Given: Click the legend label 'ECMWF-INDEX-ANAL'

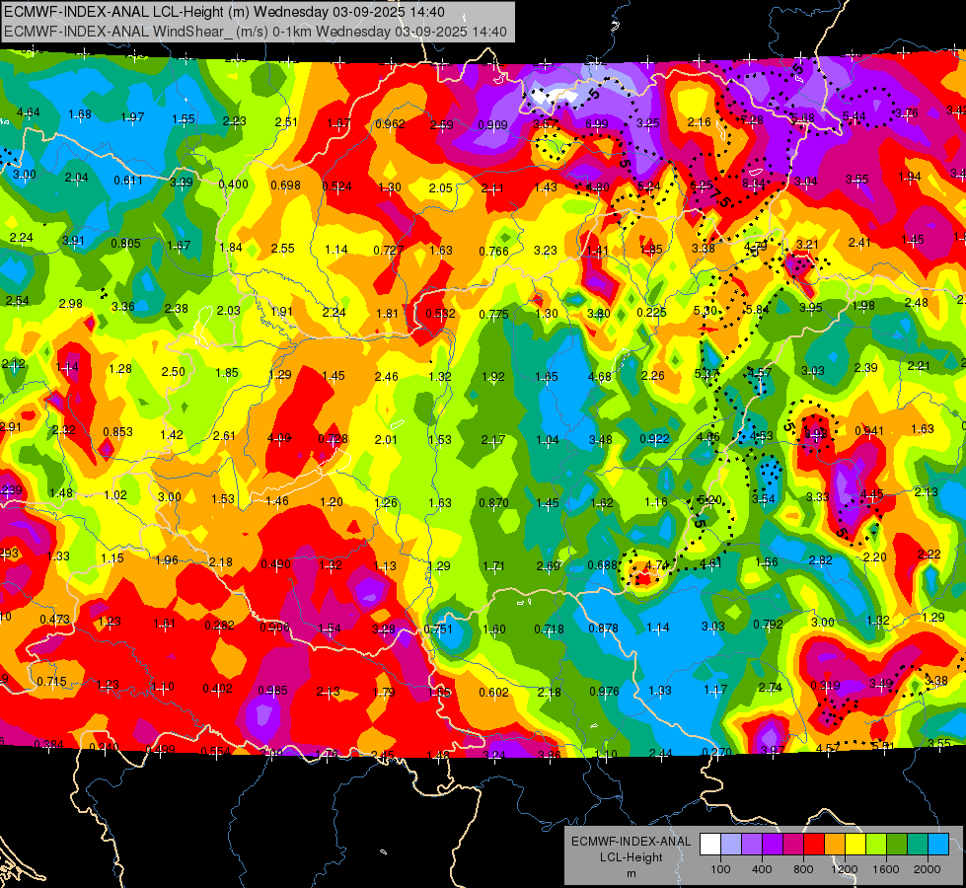Looking at the screenshot, I should click(631, 842).
